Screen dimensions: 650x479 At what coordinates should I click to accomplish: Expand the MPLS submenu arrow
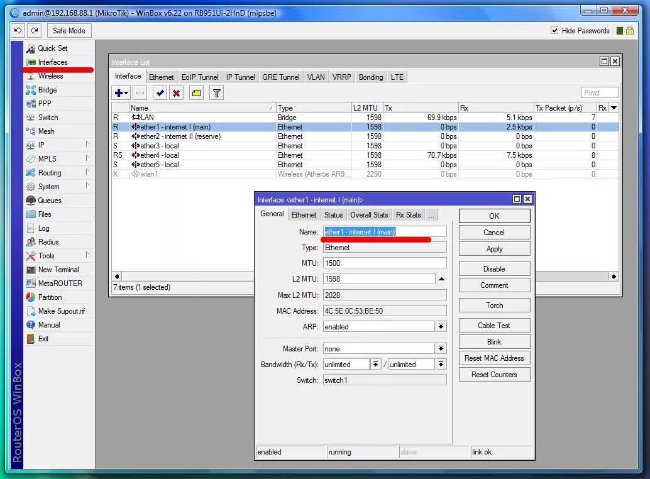(87, 158)
